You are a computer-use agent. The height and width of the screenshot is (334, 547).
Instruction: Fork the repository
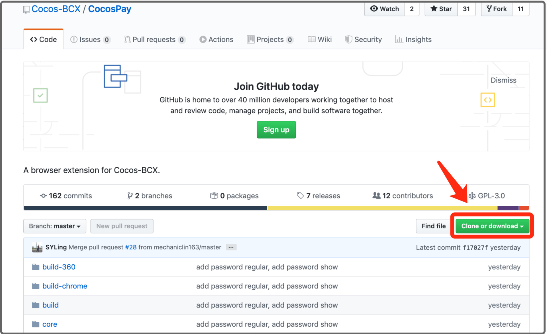pyautogui.click(x=497, y=9)
